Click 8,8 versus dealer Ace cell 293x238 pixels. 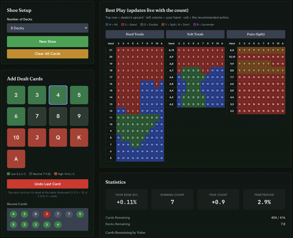[x=283, y=71]
